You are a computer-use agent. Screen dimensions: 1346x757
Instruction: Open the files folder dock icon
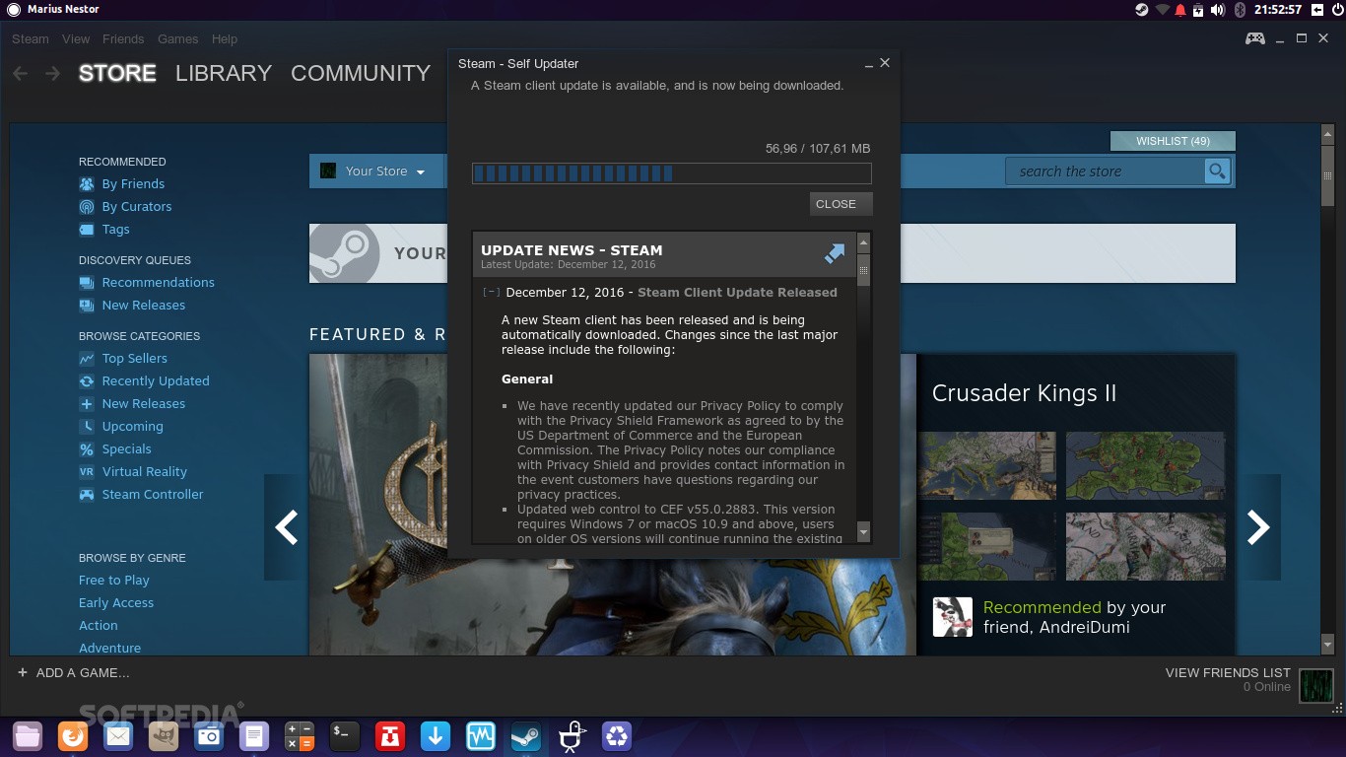(28, 735)
